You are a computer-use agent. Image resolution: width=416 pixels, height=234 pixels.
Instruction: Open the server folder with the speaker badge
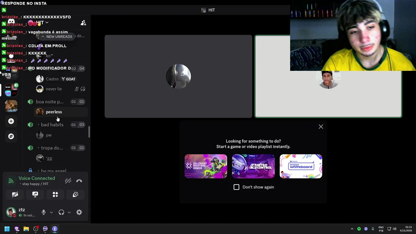(x=11, y=90)
